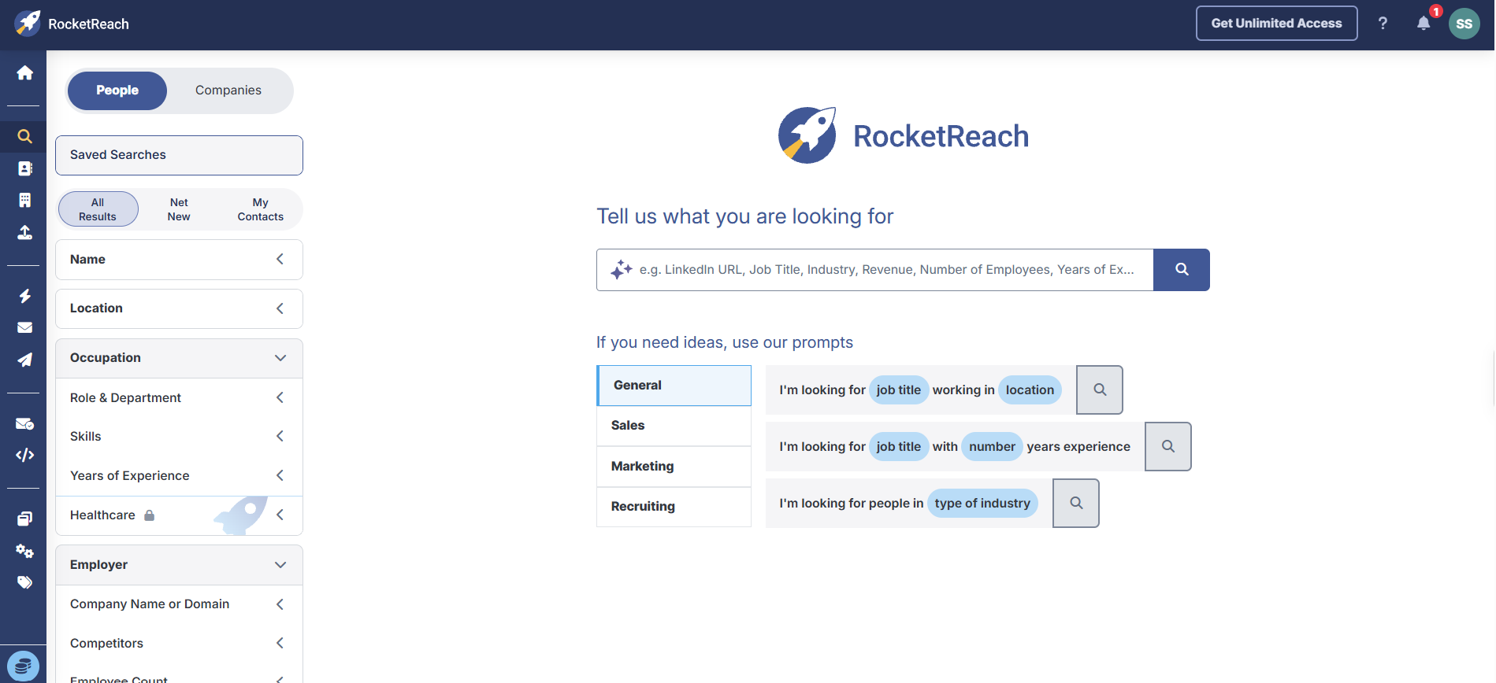Screen dimensions: 1496x683
Task: Switch search mode to Companies
Action: click(228, 90)
